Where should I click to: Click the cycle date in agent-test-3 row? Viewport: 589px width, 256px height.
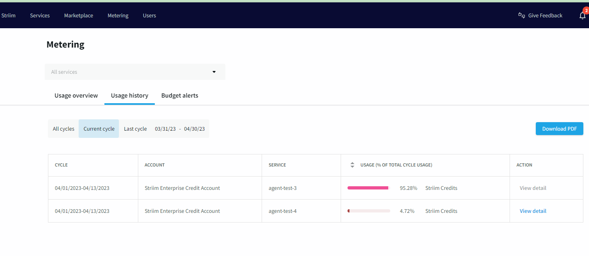coord(82,188)
